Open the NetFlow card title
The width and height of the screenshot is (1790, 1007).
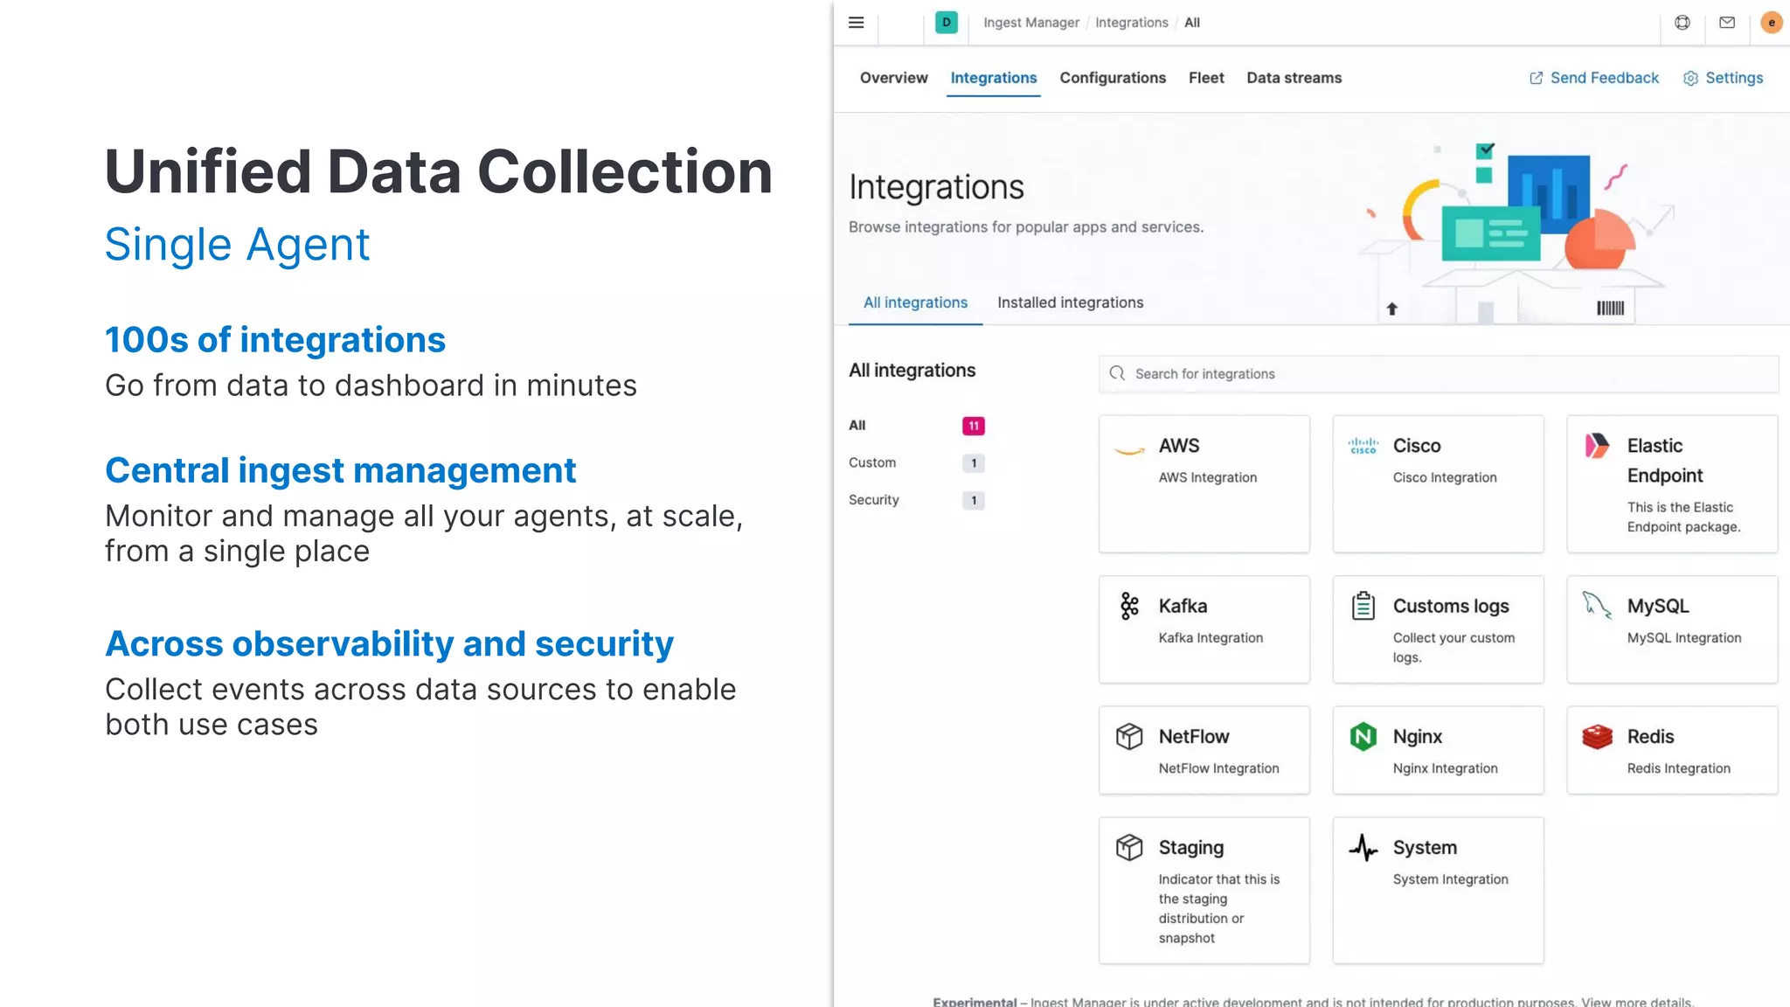[1193, 736]
